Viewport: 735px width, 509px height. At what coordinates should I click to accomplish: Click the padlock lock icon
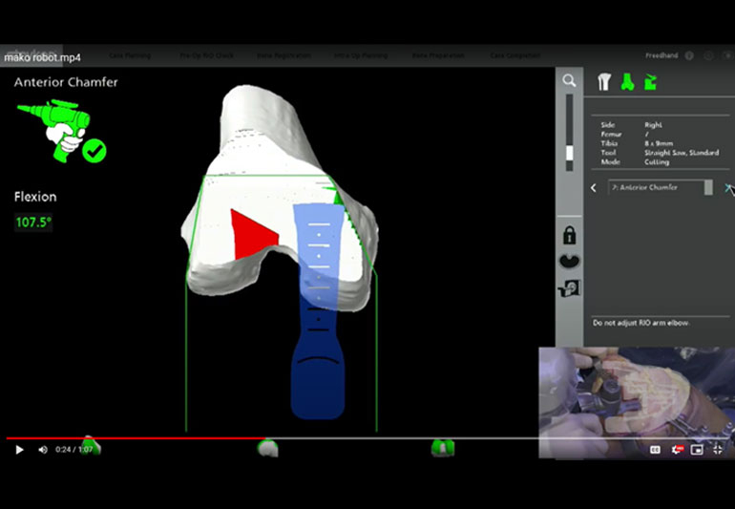coord(570,235)
